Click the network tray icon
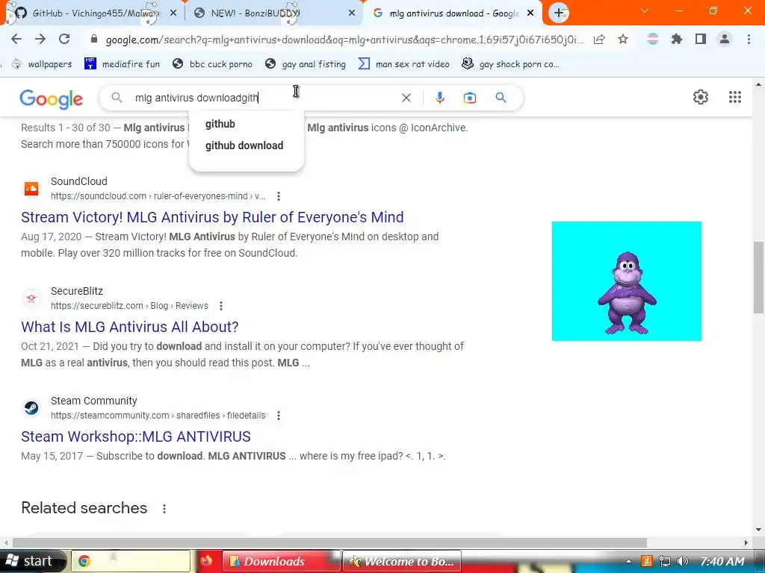The image size is (765, 573). (x=664, y=561)
